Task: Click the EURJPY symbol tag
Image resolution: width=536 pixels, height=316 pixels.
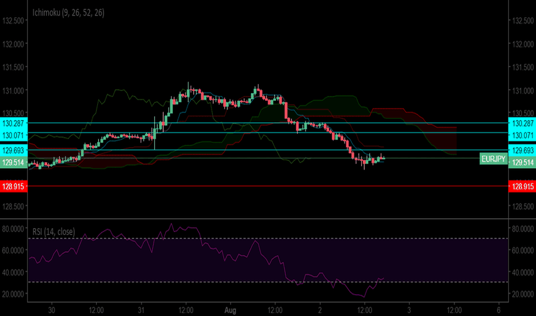Action: [x=493, y=159]
